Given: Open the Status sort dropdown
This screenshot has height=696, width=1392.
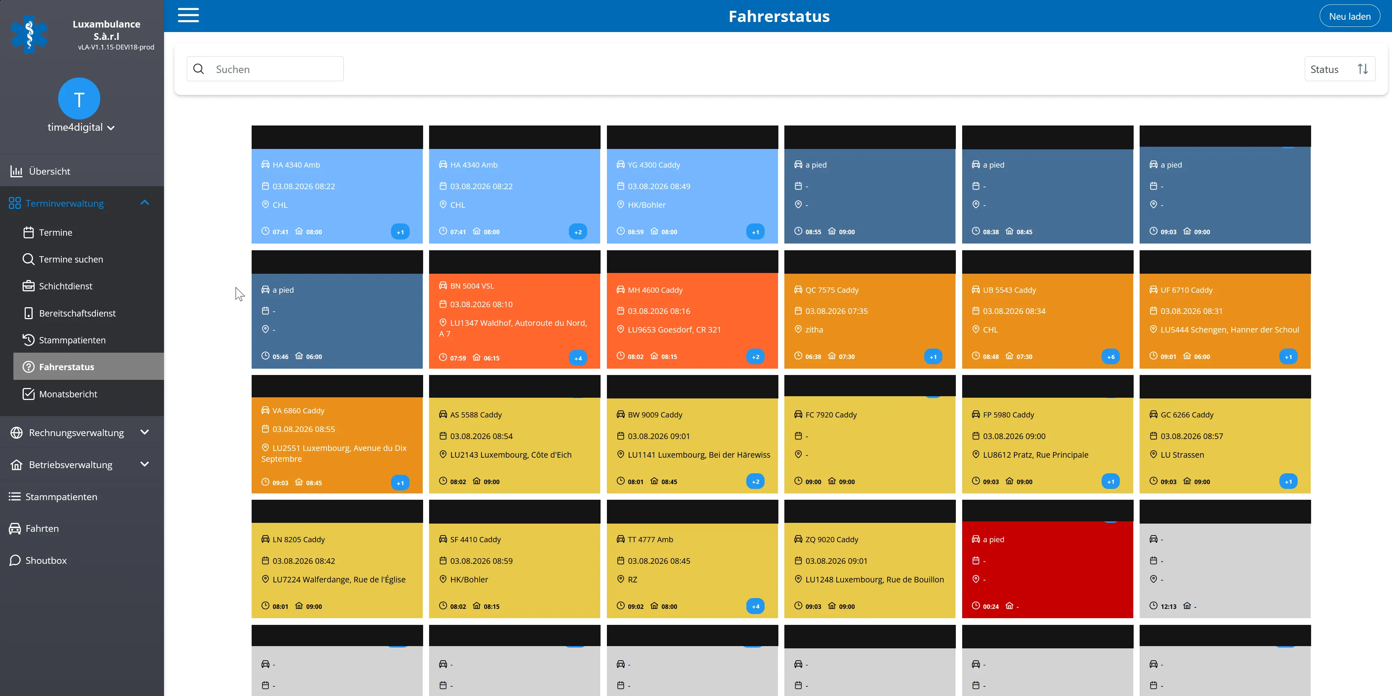Looking at the screenshot, I should (1339, 69).
